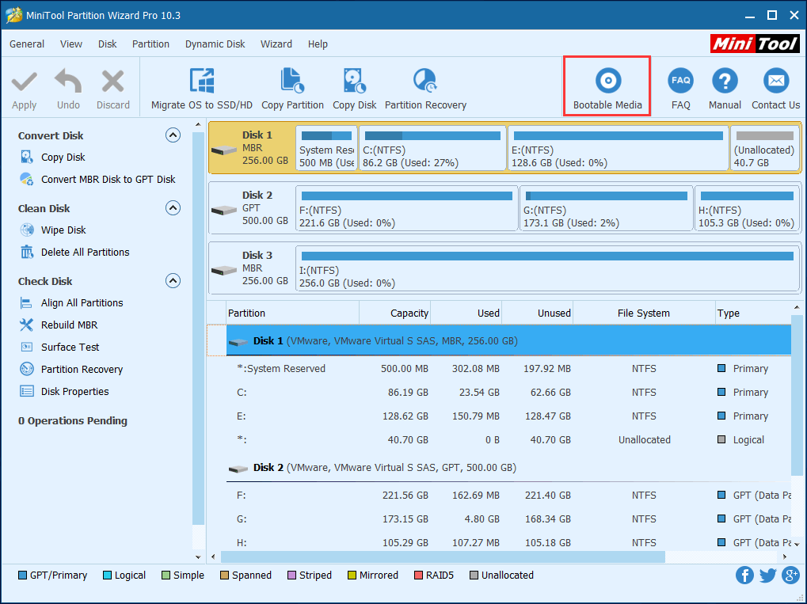Click the Migrate OS to SSD/HD icon
Viewport: 807px width, 604px height.
[202, 82]
